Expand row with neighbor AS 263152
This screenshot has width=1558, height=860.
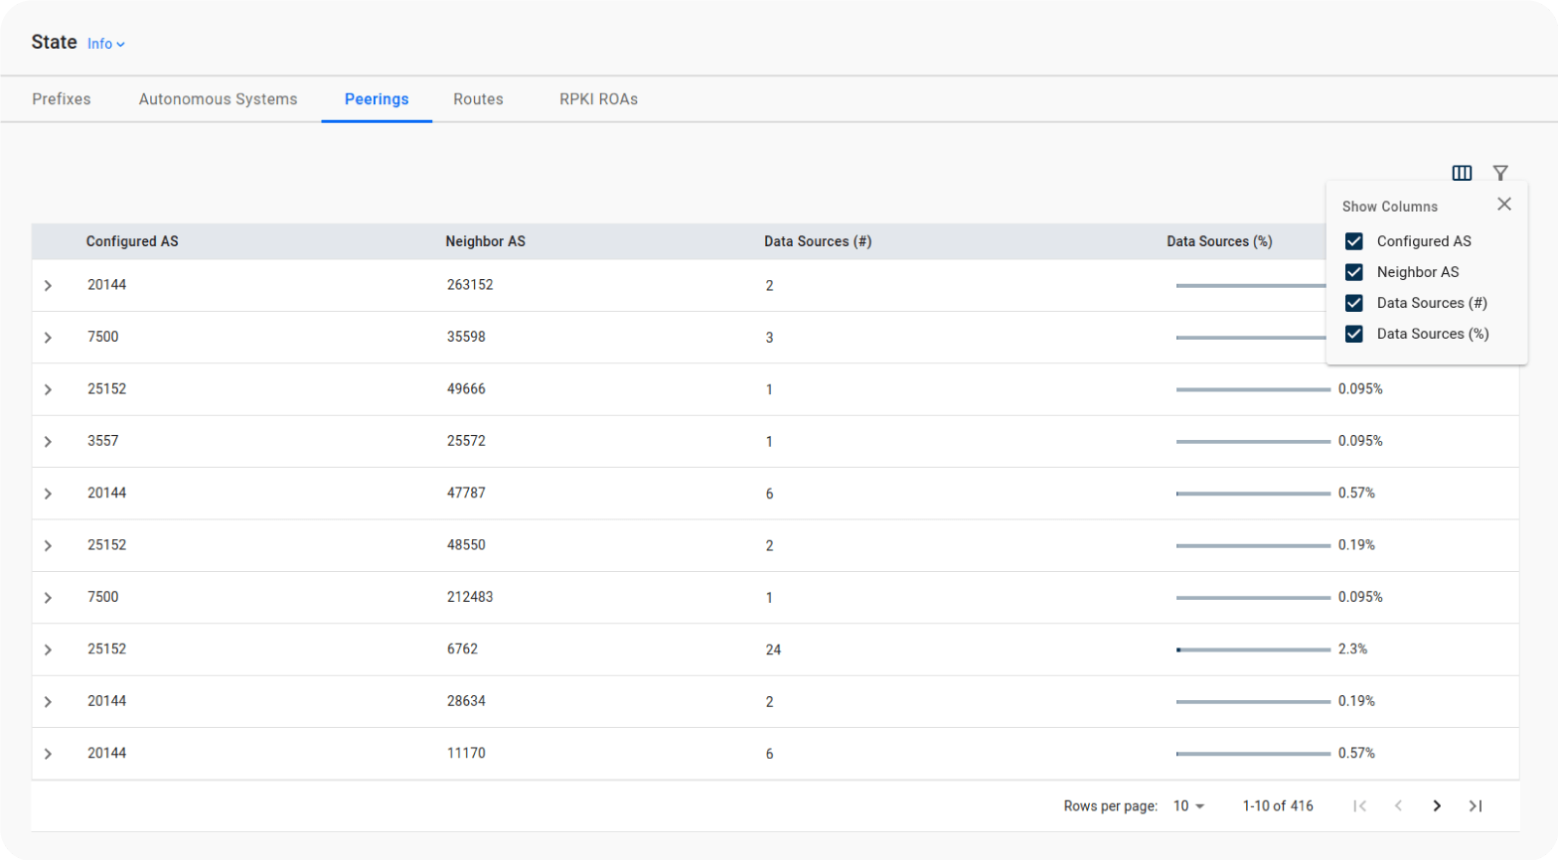click(x=48, y=286)
